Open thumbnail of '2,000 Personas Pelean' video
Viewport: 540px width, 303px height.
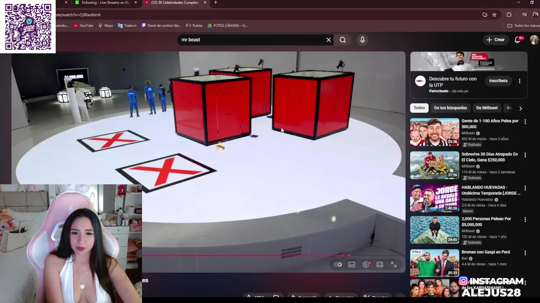[435, 230]
